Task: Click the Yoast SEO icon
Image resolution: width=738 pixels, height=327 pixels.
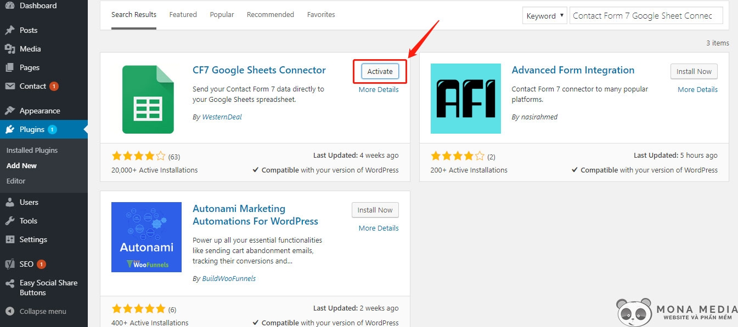Action: tap(10, 264)
